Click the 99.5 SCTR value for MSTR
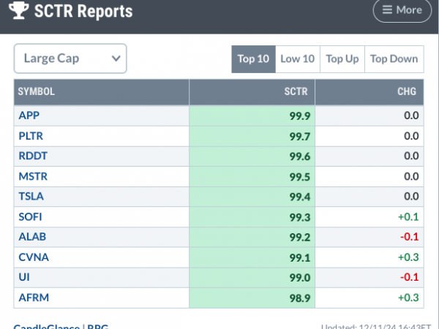439x329 pixels. point(300,177)
